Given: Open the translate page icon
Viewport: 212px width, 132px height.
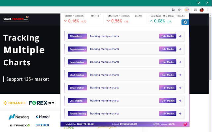Looking at the screenshot, I should coord(173,10).
